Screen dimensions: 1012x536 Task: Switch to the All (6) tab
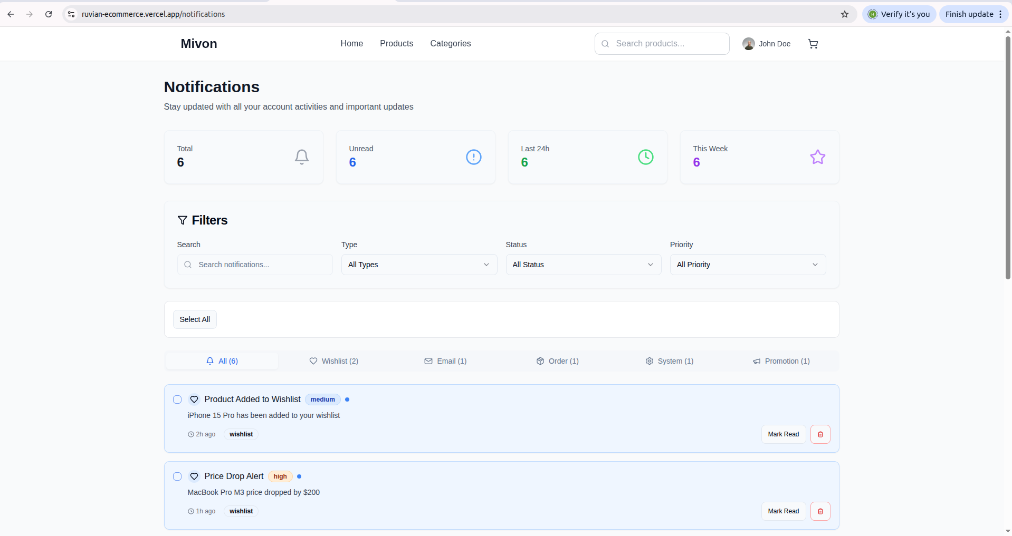tap(222, 361)
